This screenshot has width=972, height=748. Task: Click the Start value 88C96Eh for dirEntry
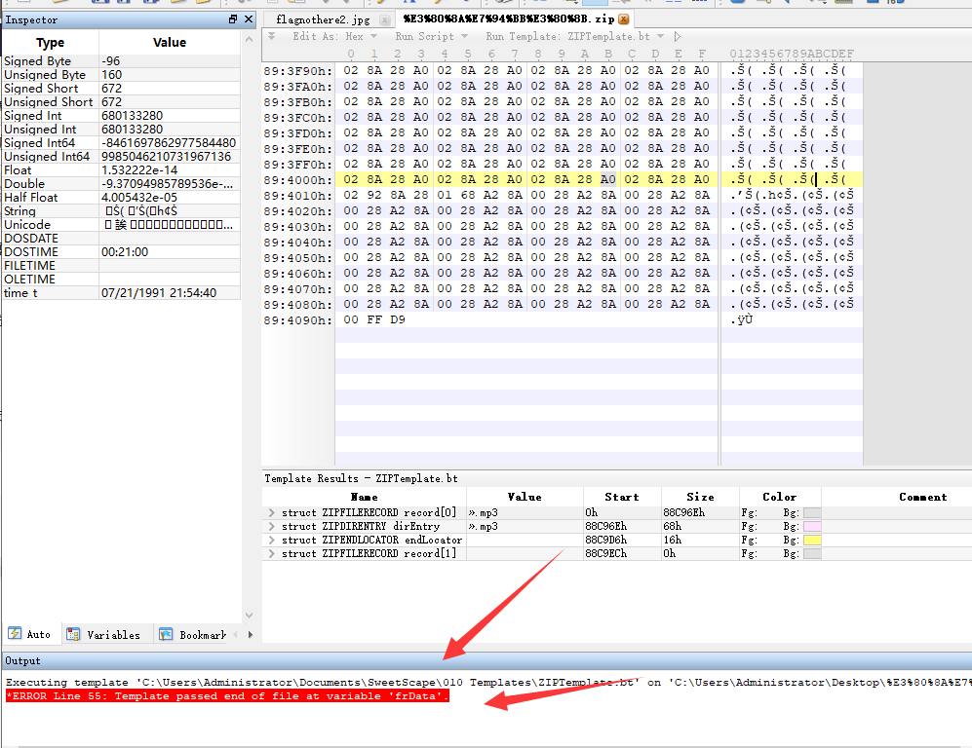(x=605, y=526)
